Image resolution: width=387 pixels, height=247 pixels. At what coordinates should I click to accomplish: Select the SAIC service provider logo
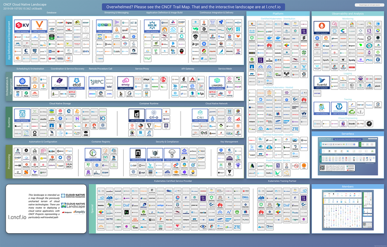(x=211, y=219)
